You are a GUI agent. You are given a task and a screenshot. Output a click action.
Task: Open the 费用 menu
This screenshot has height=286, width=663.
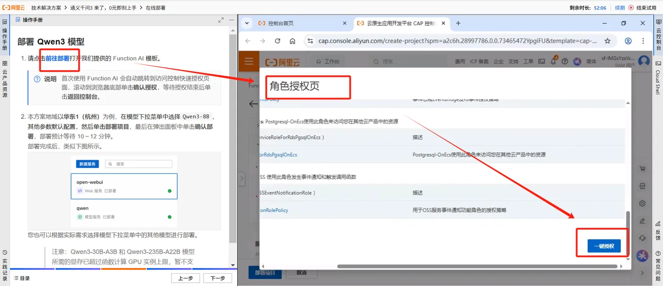coord(460,62)
